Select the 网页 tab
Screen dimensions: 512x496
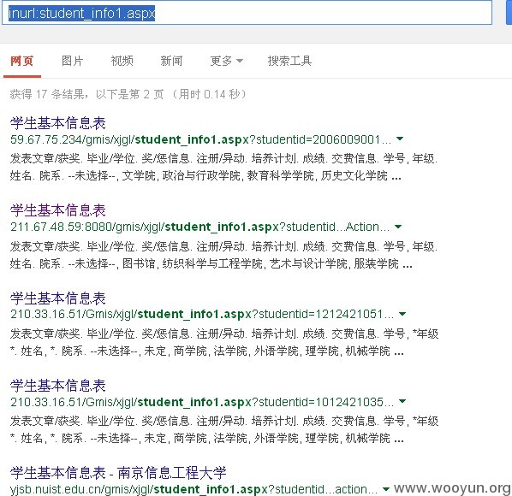pos(22,61)
